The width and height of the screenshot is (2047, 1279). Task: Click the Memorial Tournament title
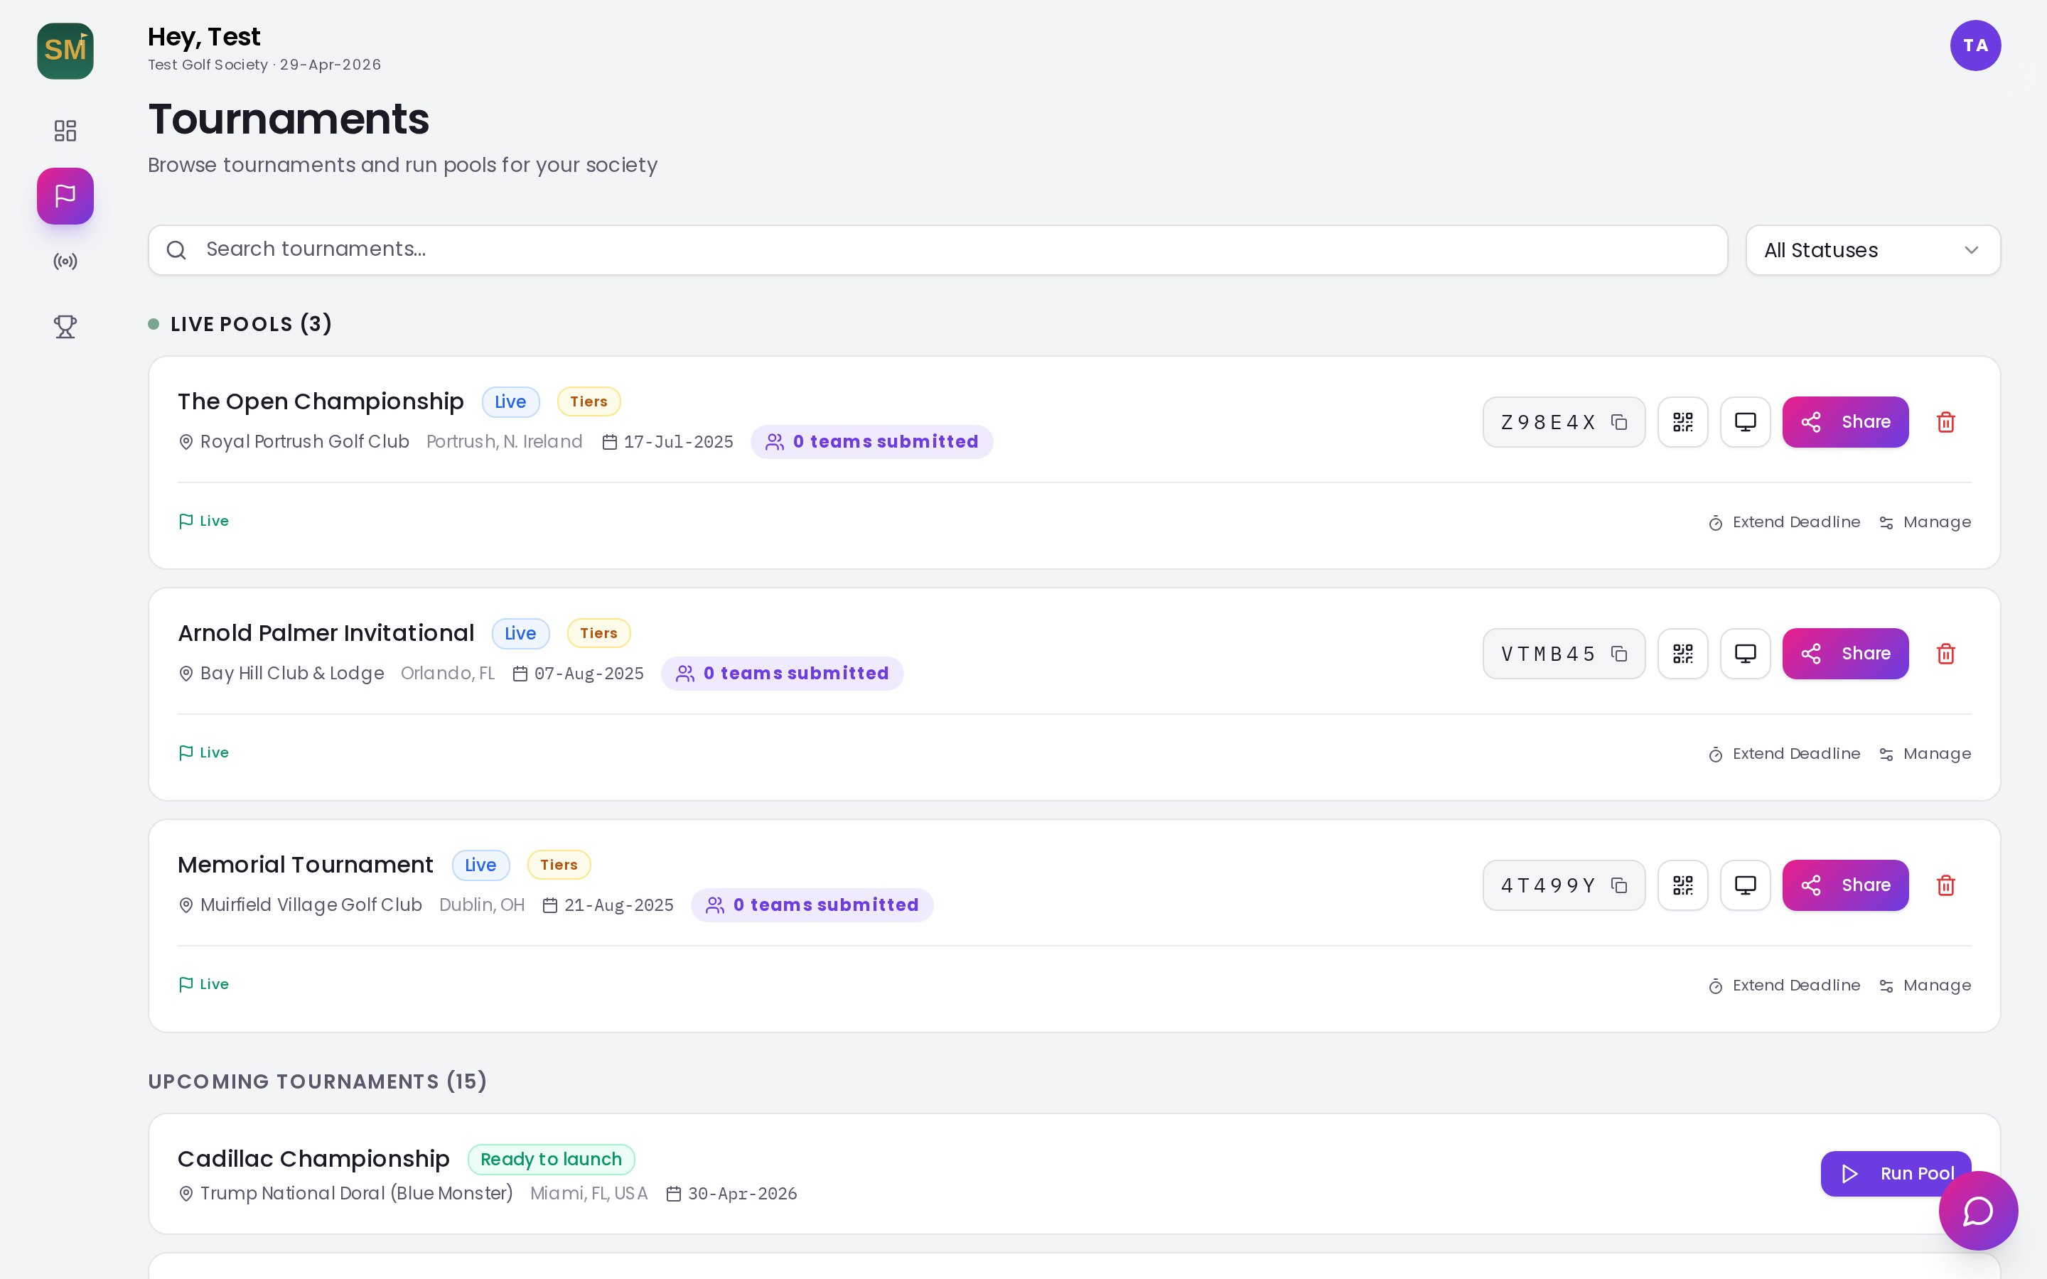(x=306, y=865)
